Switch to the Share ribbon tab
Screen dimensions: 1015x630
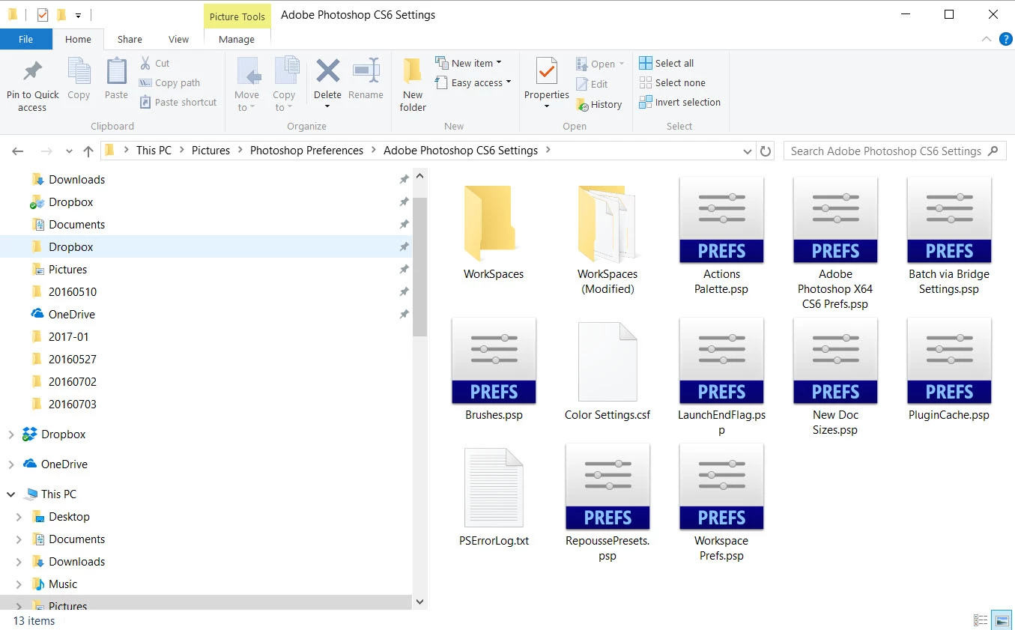pos(130,39)
